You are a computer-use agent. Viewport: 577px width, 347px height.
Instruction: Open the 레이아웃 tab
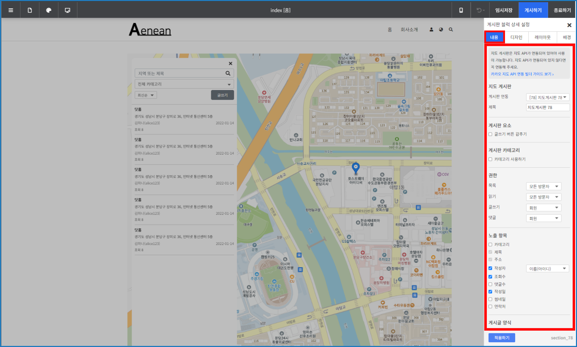click(542, 37)
